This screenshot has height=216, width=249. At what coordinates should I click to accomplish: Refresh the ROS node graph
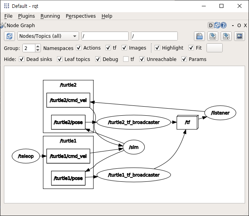[9, 36]
